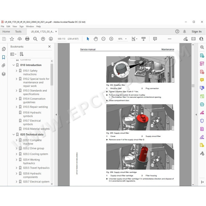Open Protect shield tool in right pane
This screenshot has width=206, height=206.
click(202, 121)
